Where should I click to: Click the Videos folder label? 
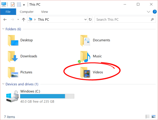click(98, 72)
